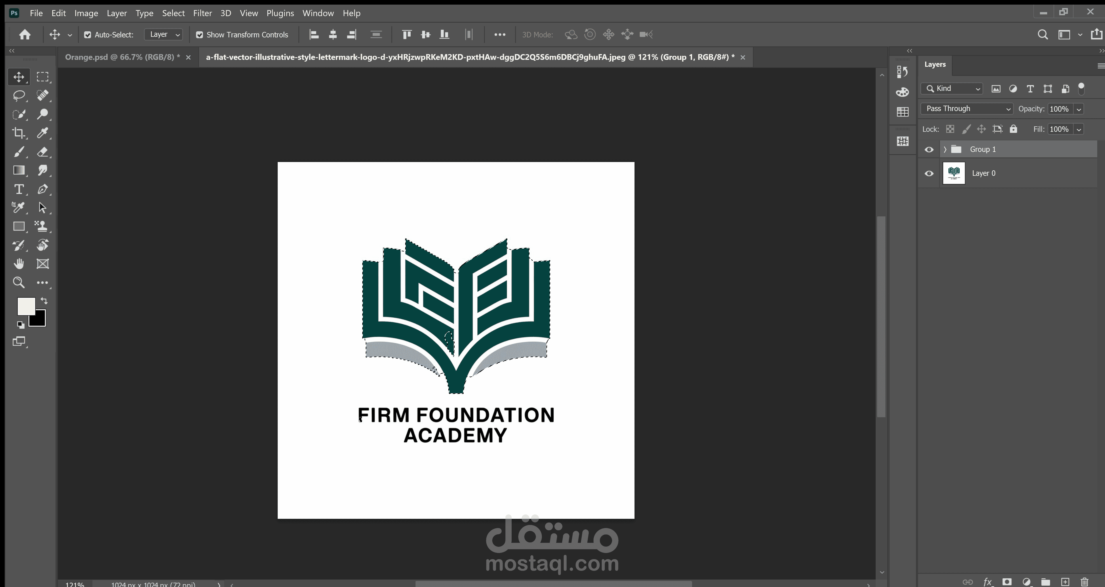Select the Zoom tool in toolbar
Screen dimensions: 1105x587
pyautogui.click(x=18, y=282)
